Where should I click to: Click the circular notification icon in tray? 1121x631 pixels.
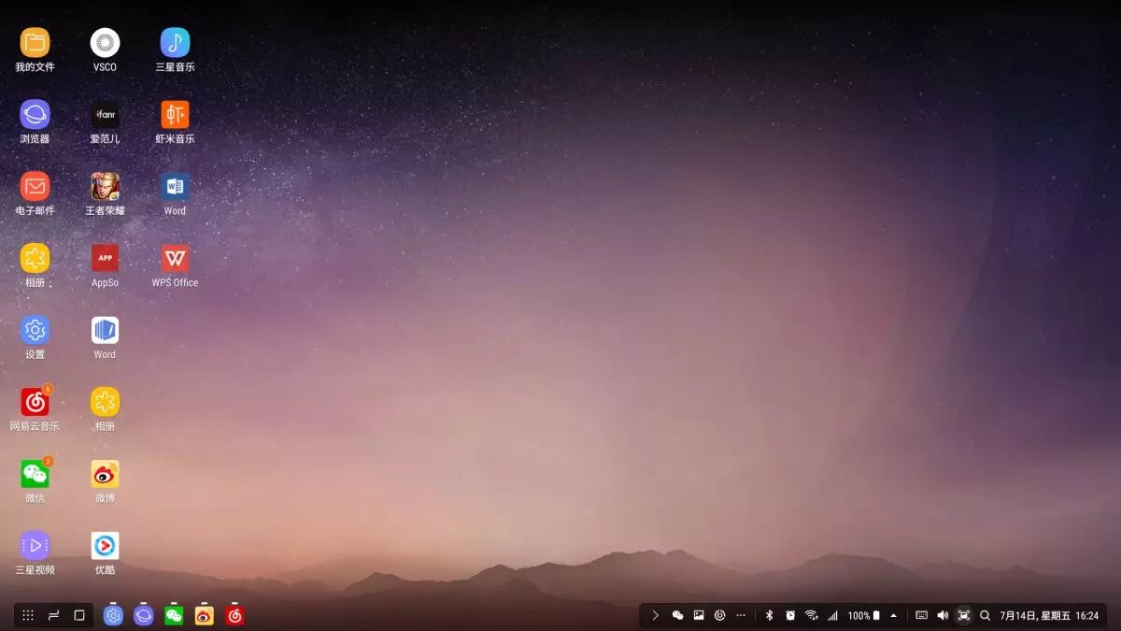coord(719,615)
